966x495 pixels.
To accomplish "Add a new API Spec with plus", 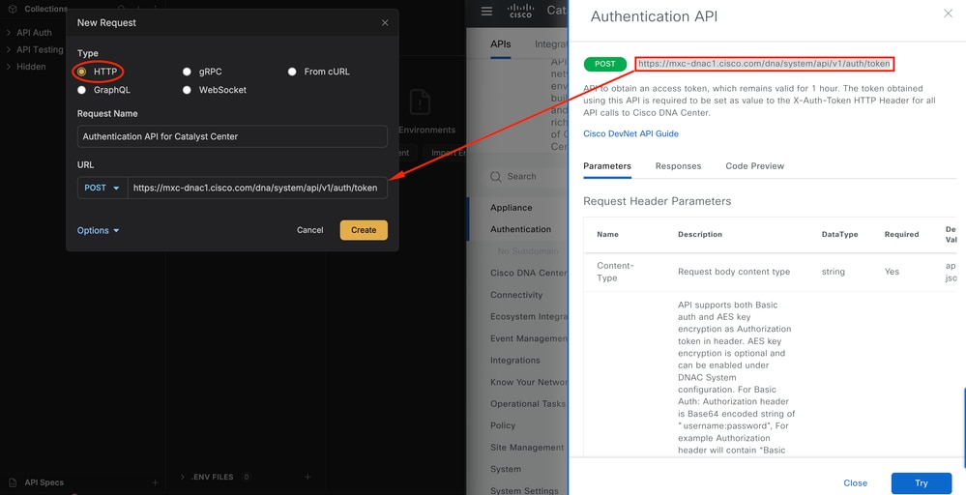I will (x=155, y=482).
